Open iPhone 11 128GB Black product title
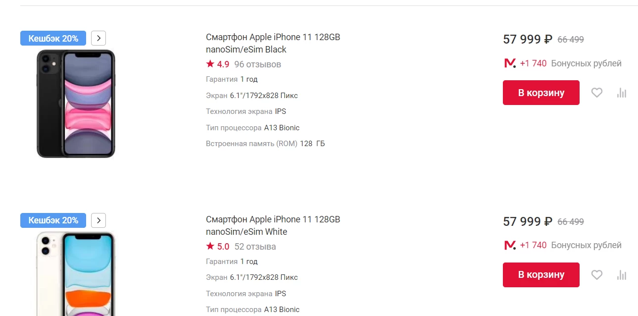 tap(273, 43)
